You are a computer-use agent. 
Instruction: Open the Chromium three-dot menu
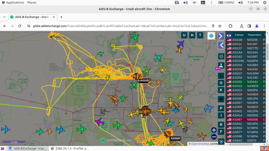264,26
